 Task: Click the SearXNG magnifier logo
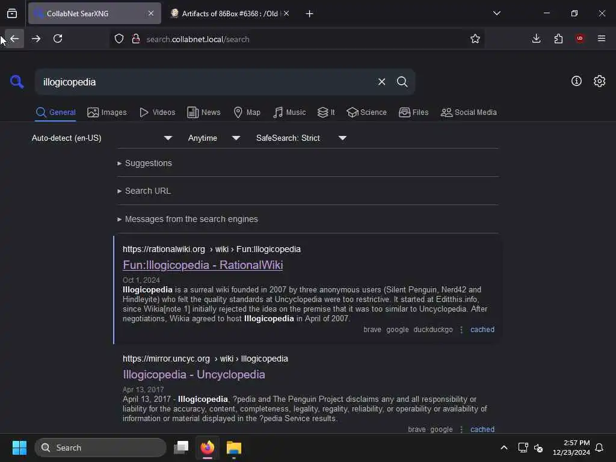(x=17, y=82)
